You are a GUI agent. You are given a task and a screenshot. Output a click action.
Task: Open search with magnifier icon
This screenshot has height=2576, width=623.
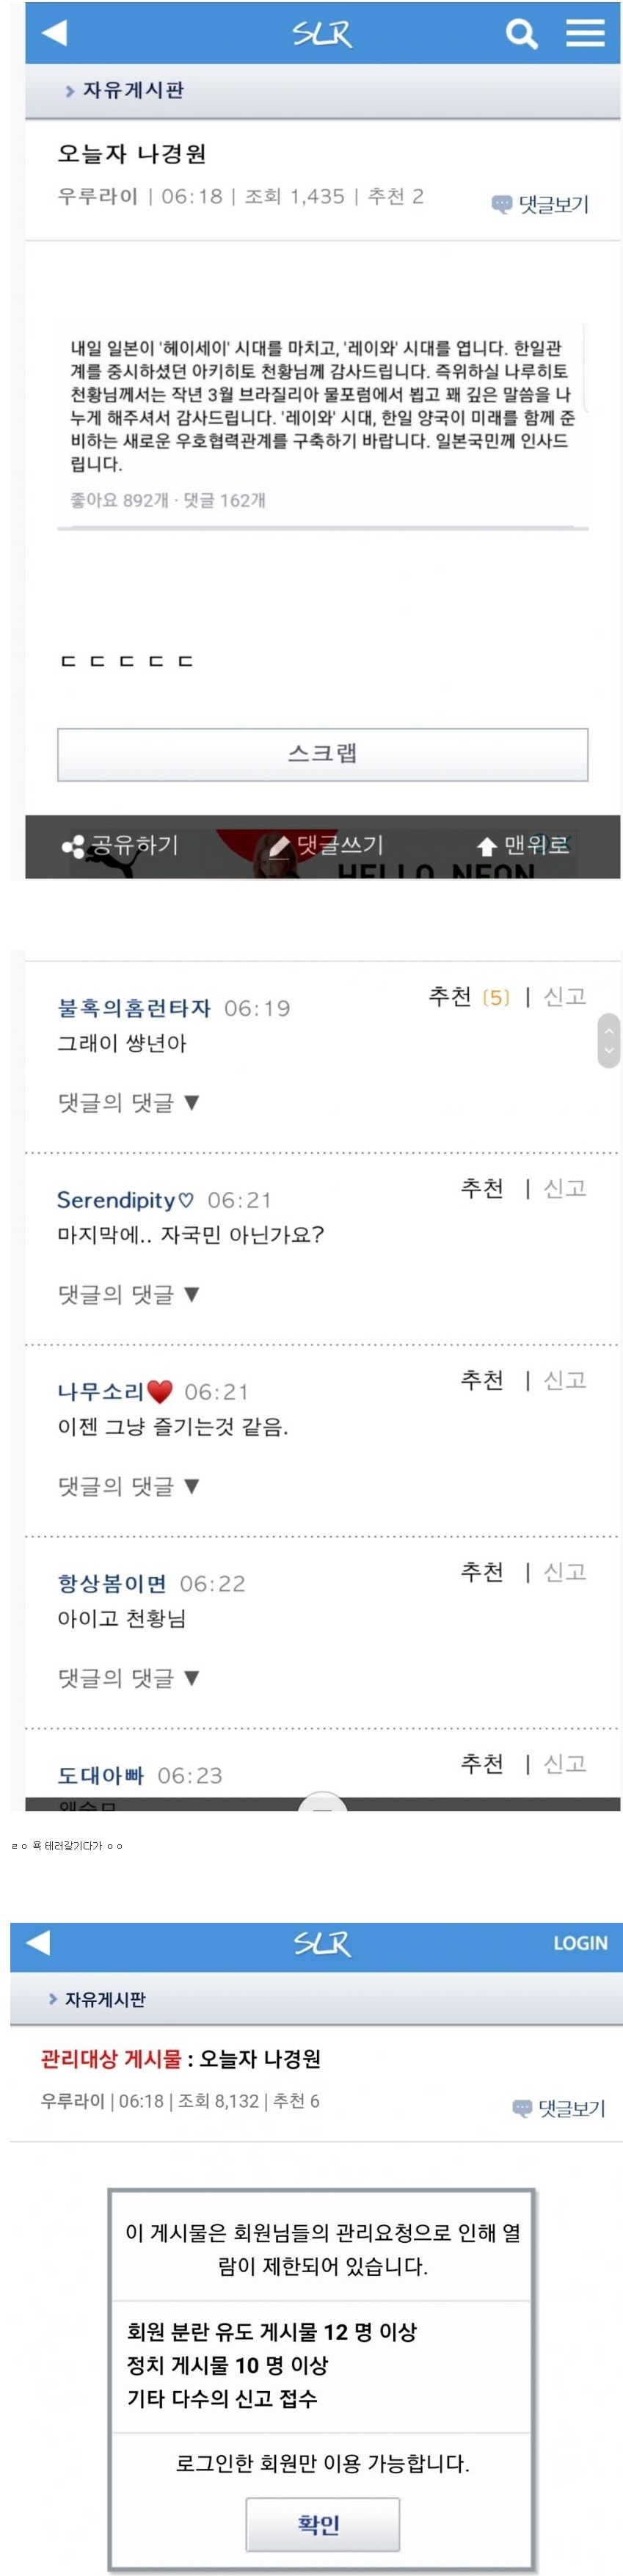521,34
